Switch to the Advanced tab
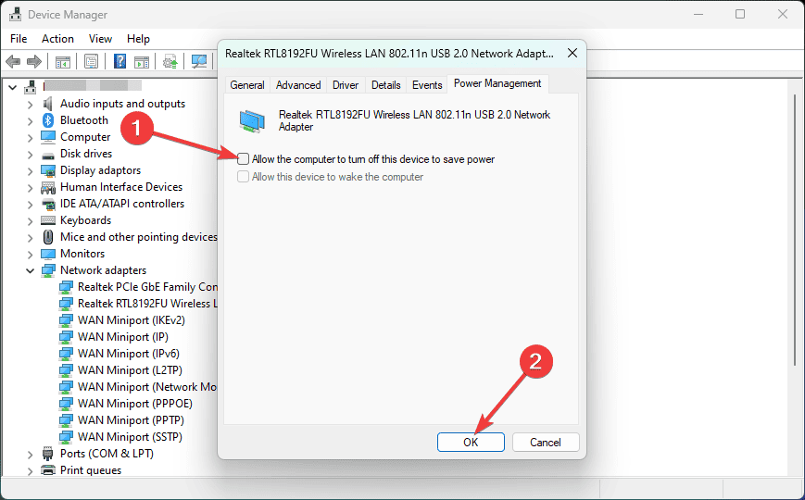 click(298, 84)
